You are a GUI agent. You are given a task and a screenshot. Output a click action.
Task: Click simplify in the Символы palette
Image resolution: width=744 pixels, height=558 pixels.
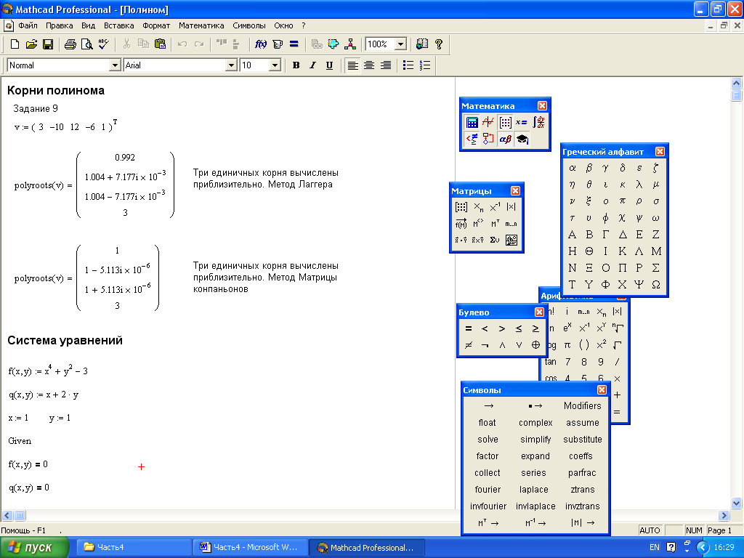pos(535,440)
